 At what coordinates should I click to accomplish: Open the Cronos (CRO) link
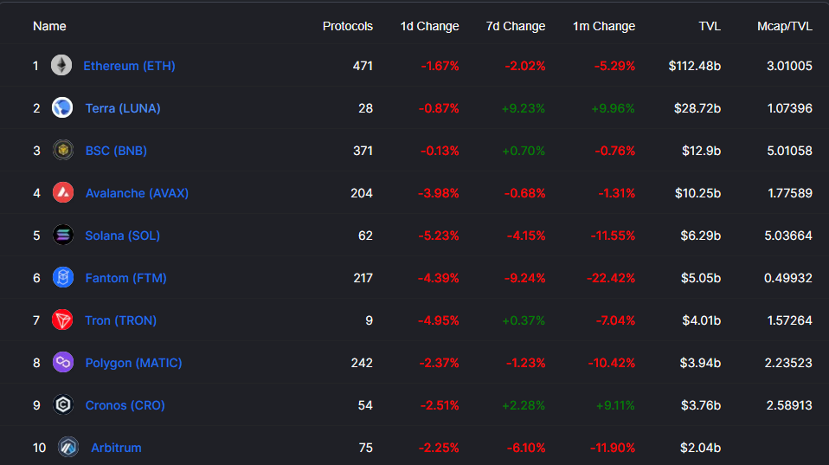125,405
